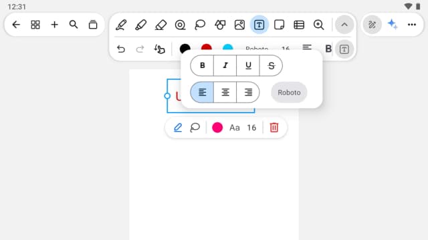Select the Table tool

pyautogui.click(x=299, y=25)
